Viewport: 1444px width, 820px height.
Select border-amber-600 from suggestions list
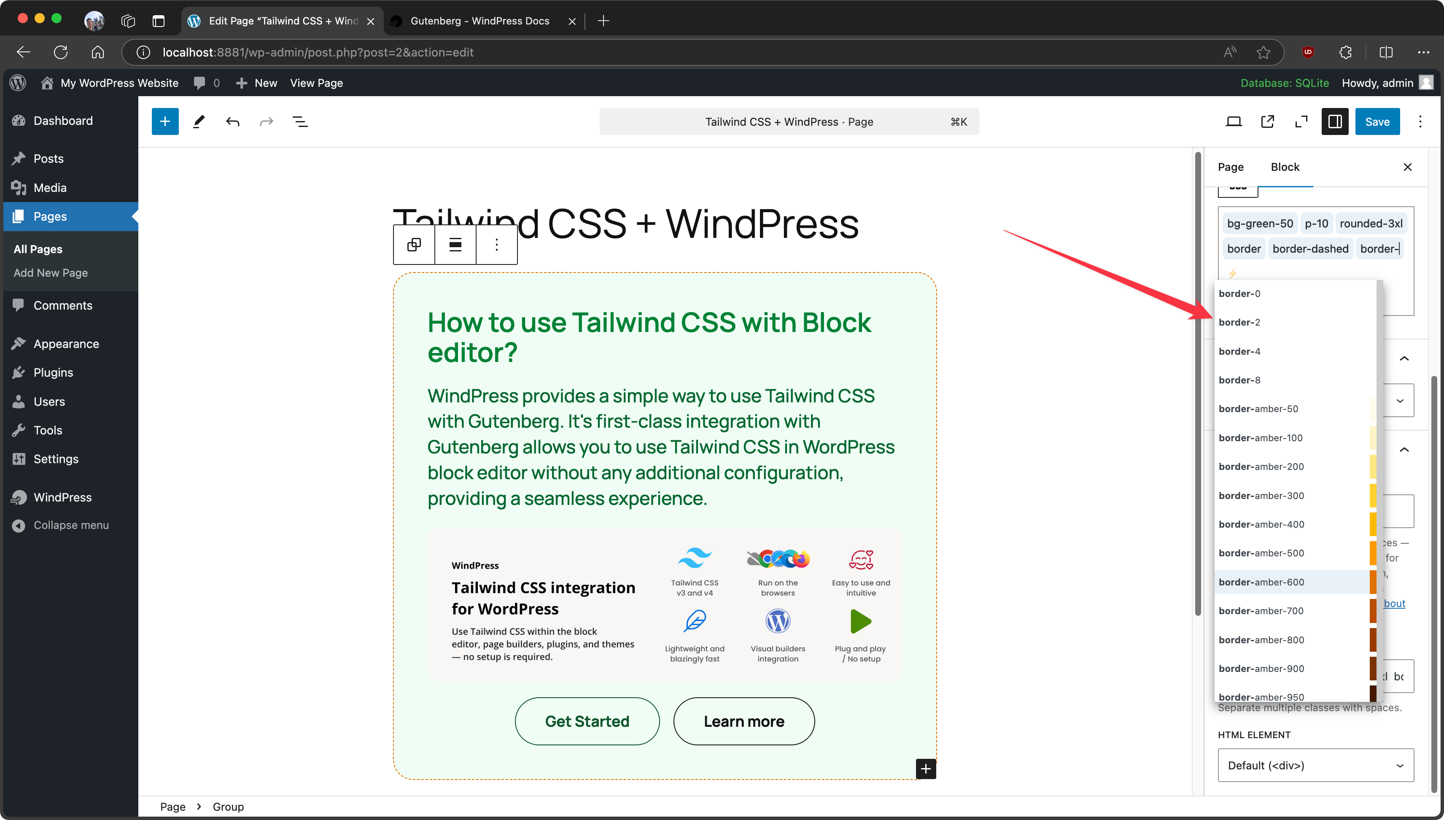coord(1261,582)
